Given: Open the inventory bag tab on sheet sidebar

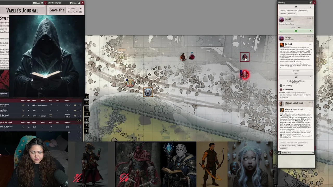Looking at the screenshot, I should 87,102.
